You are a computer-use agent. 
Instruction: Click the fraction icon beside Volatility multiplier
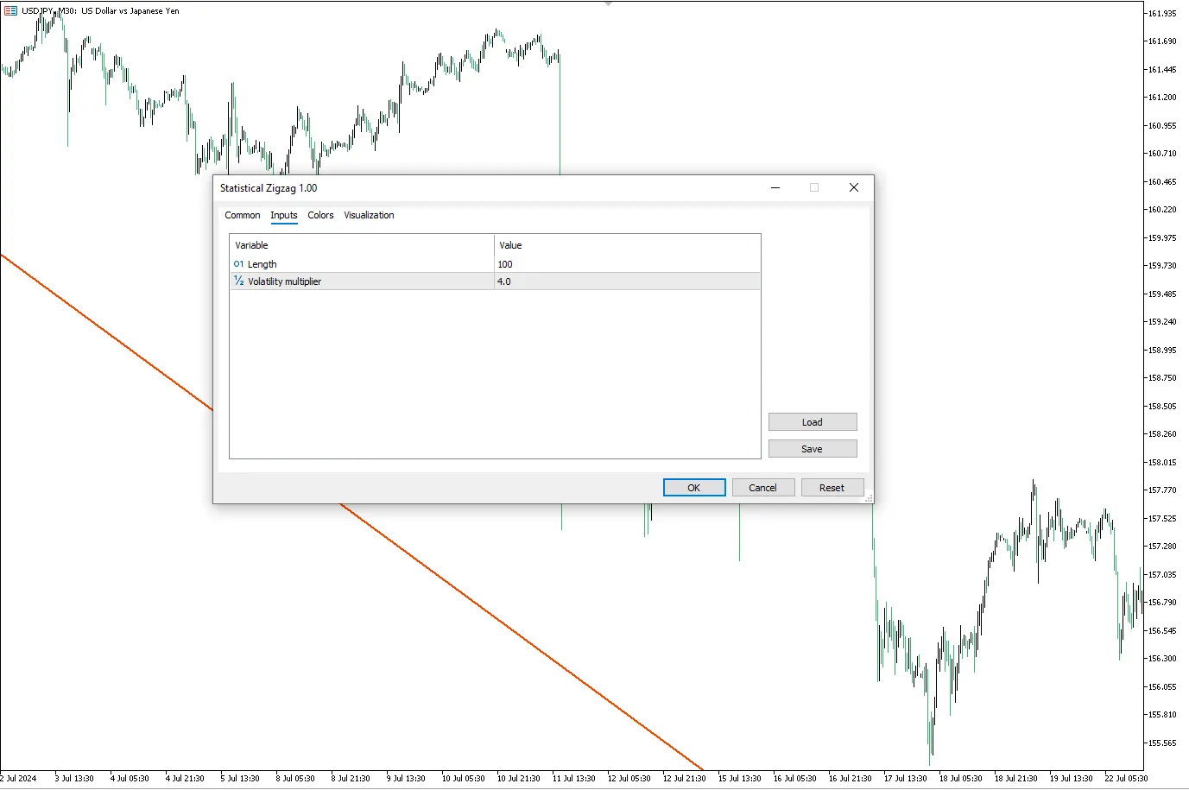pyautogui.click(x=239, y=281)
